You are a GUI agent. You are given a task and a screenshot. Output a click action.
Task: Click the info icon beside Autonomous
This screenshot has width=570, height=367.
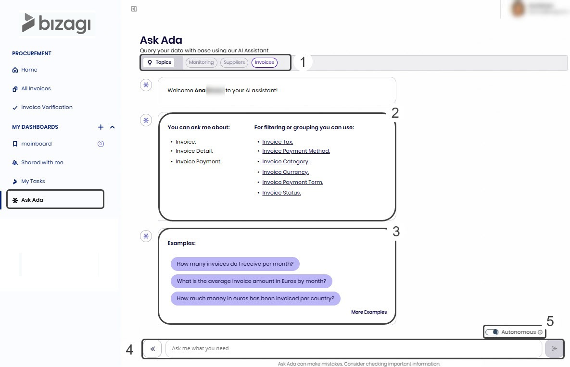pyautogui.click(x=540, y=332)
